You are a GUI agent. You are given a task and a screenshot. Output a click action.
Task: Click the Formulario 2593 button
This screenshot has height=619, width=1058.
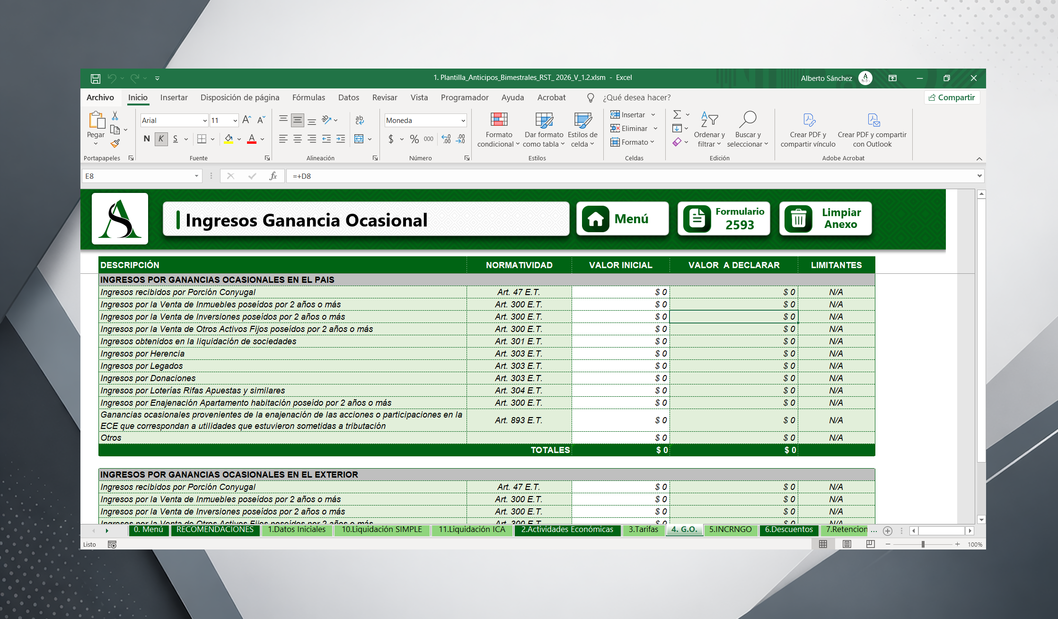[x=724, y=218]
